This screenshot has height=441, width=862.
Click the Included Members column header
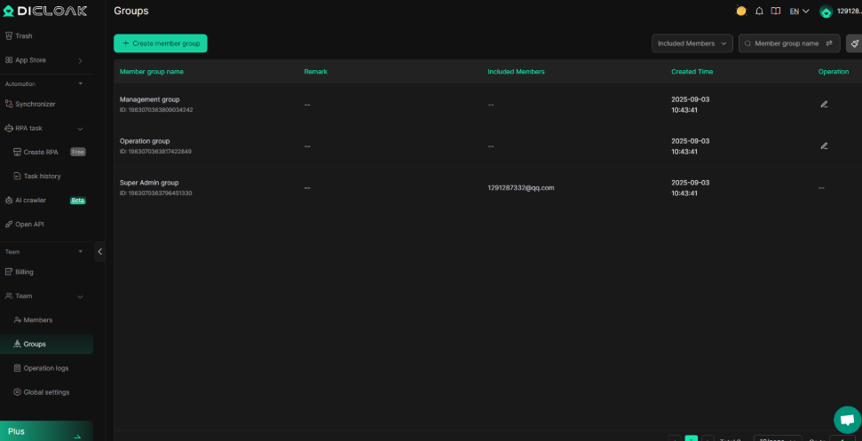click(516, 72)
